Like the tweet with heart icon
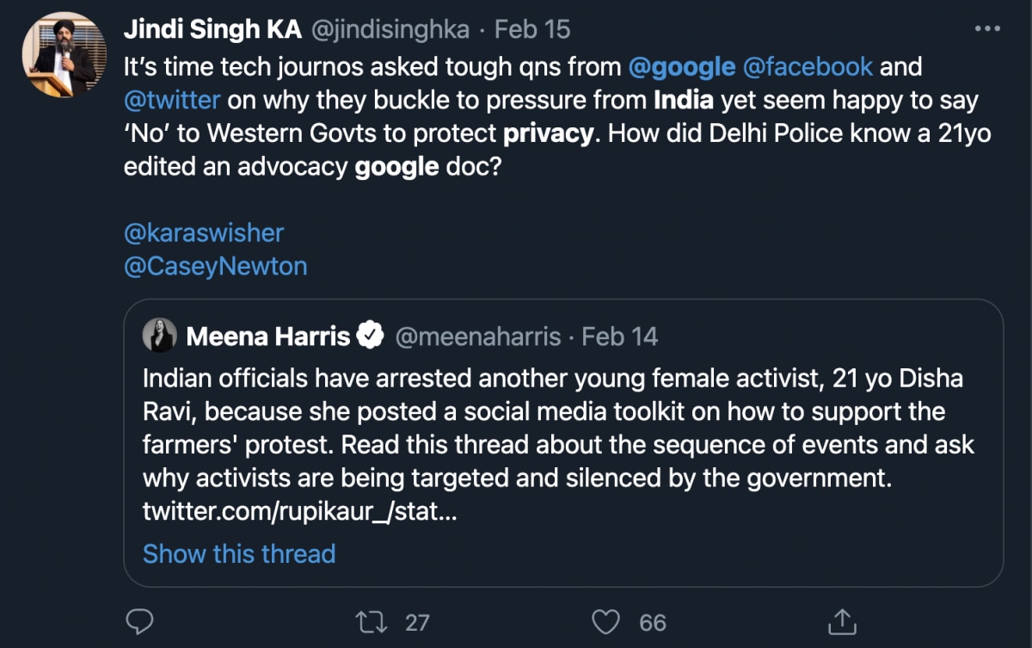The width and height of the screenshot is (1032, 648). click(x=608, y=620)
